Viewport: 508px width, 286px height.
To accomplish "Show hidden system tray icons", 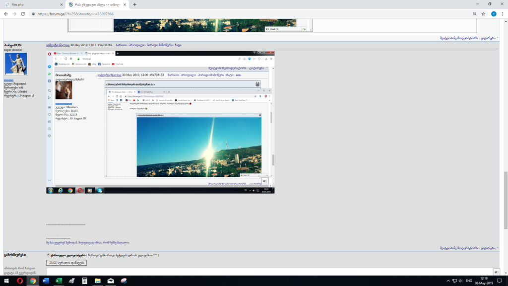I will (448, 281).
